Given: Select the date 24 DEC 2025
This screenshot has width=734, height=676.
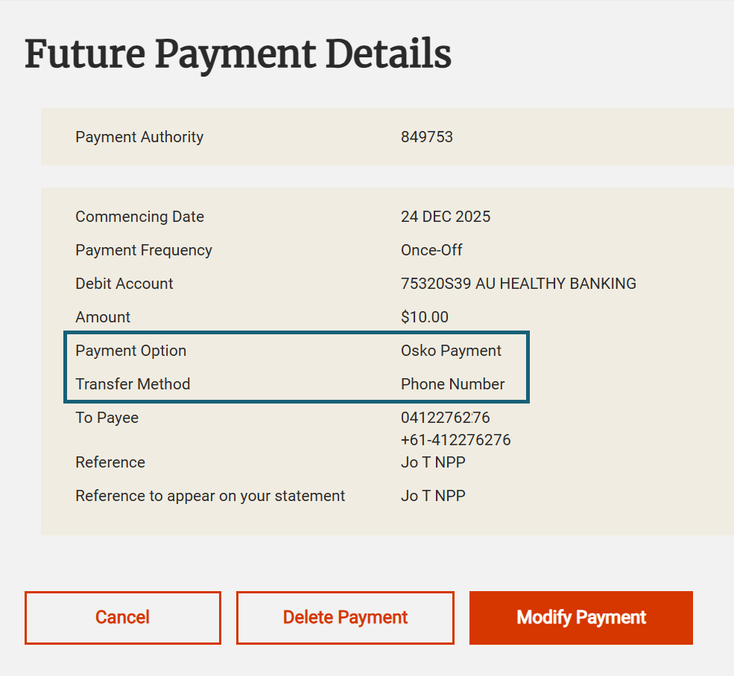Looking at the screenshot, I should point(446,217).
